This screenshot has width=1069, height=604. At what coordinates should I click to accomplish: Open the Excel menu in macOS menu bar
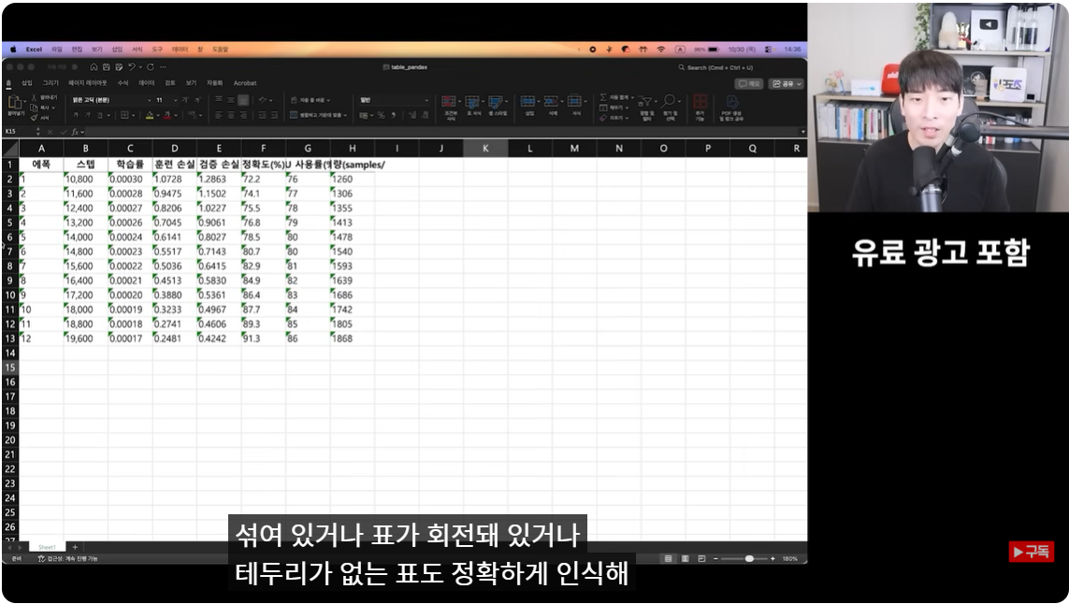(x=34, y=49)
